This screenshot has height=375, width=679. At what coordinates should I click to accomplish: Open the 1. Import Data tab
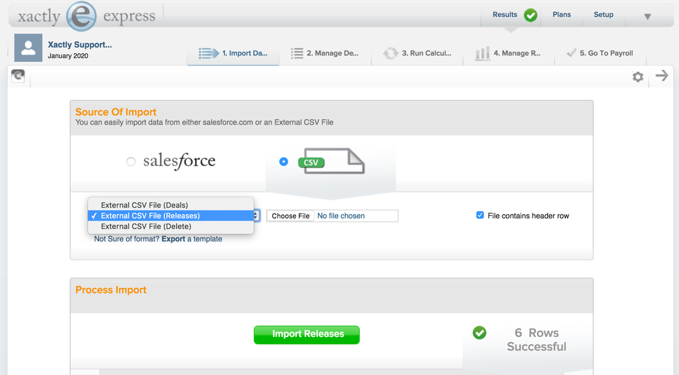click(x=233, y=53)
